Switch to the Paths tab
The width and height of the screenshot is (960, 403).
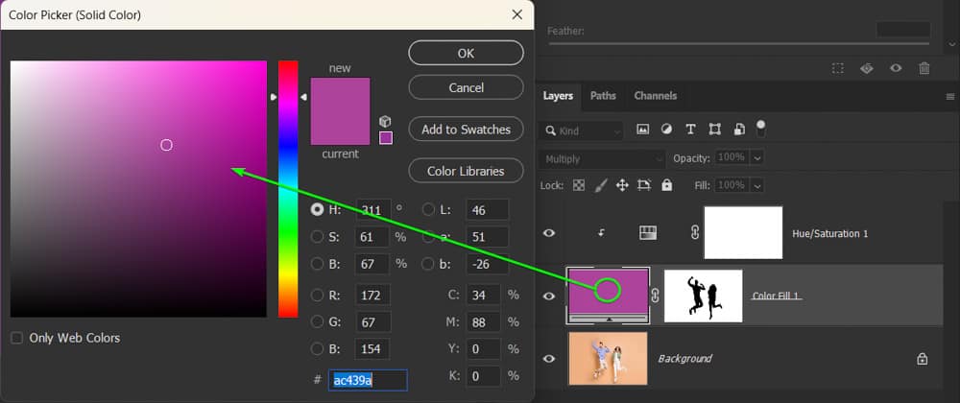(603, 96)
